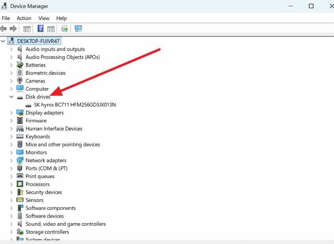Expand the Display adapters chevron

[11, 113]
